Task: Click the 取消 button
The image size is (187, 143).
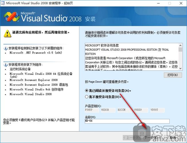Action: 173,138
